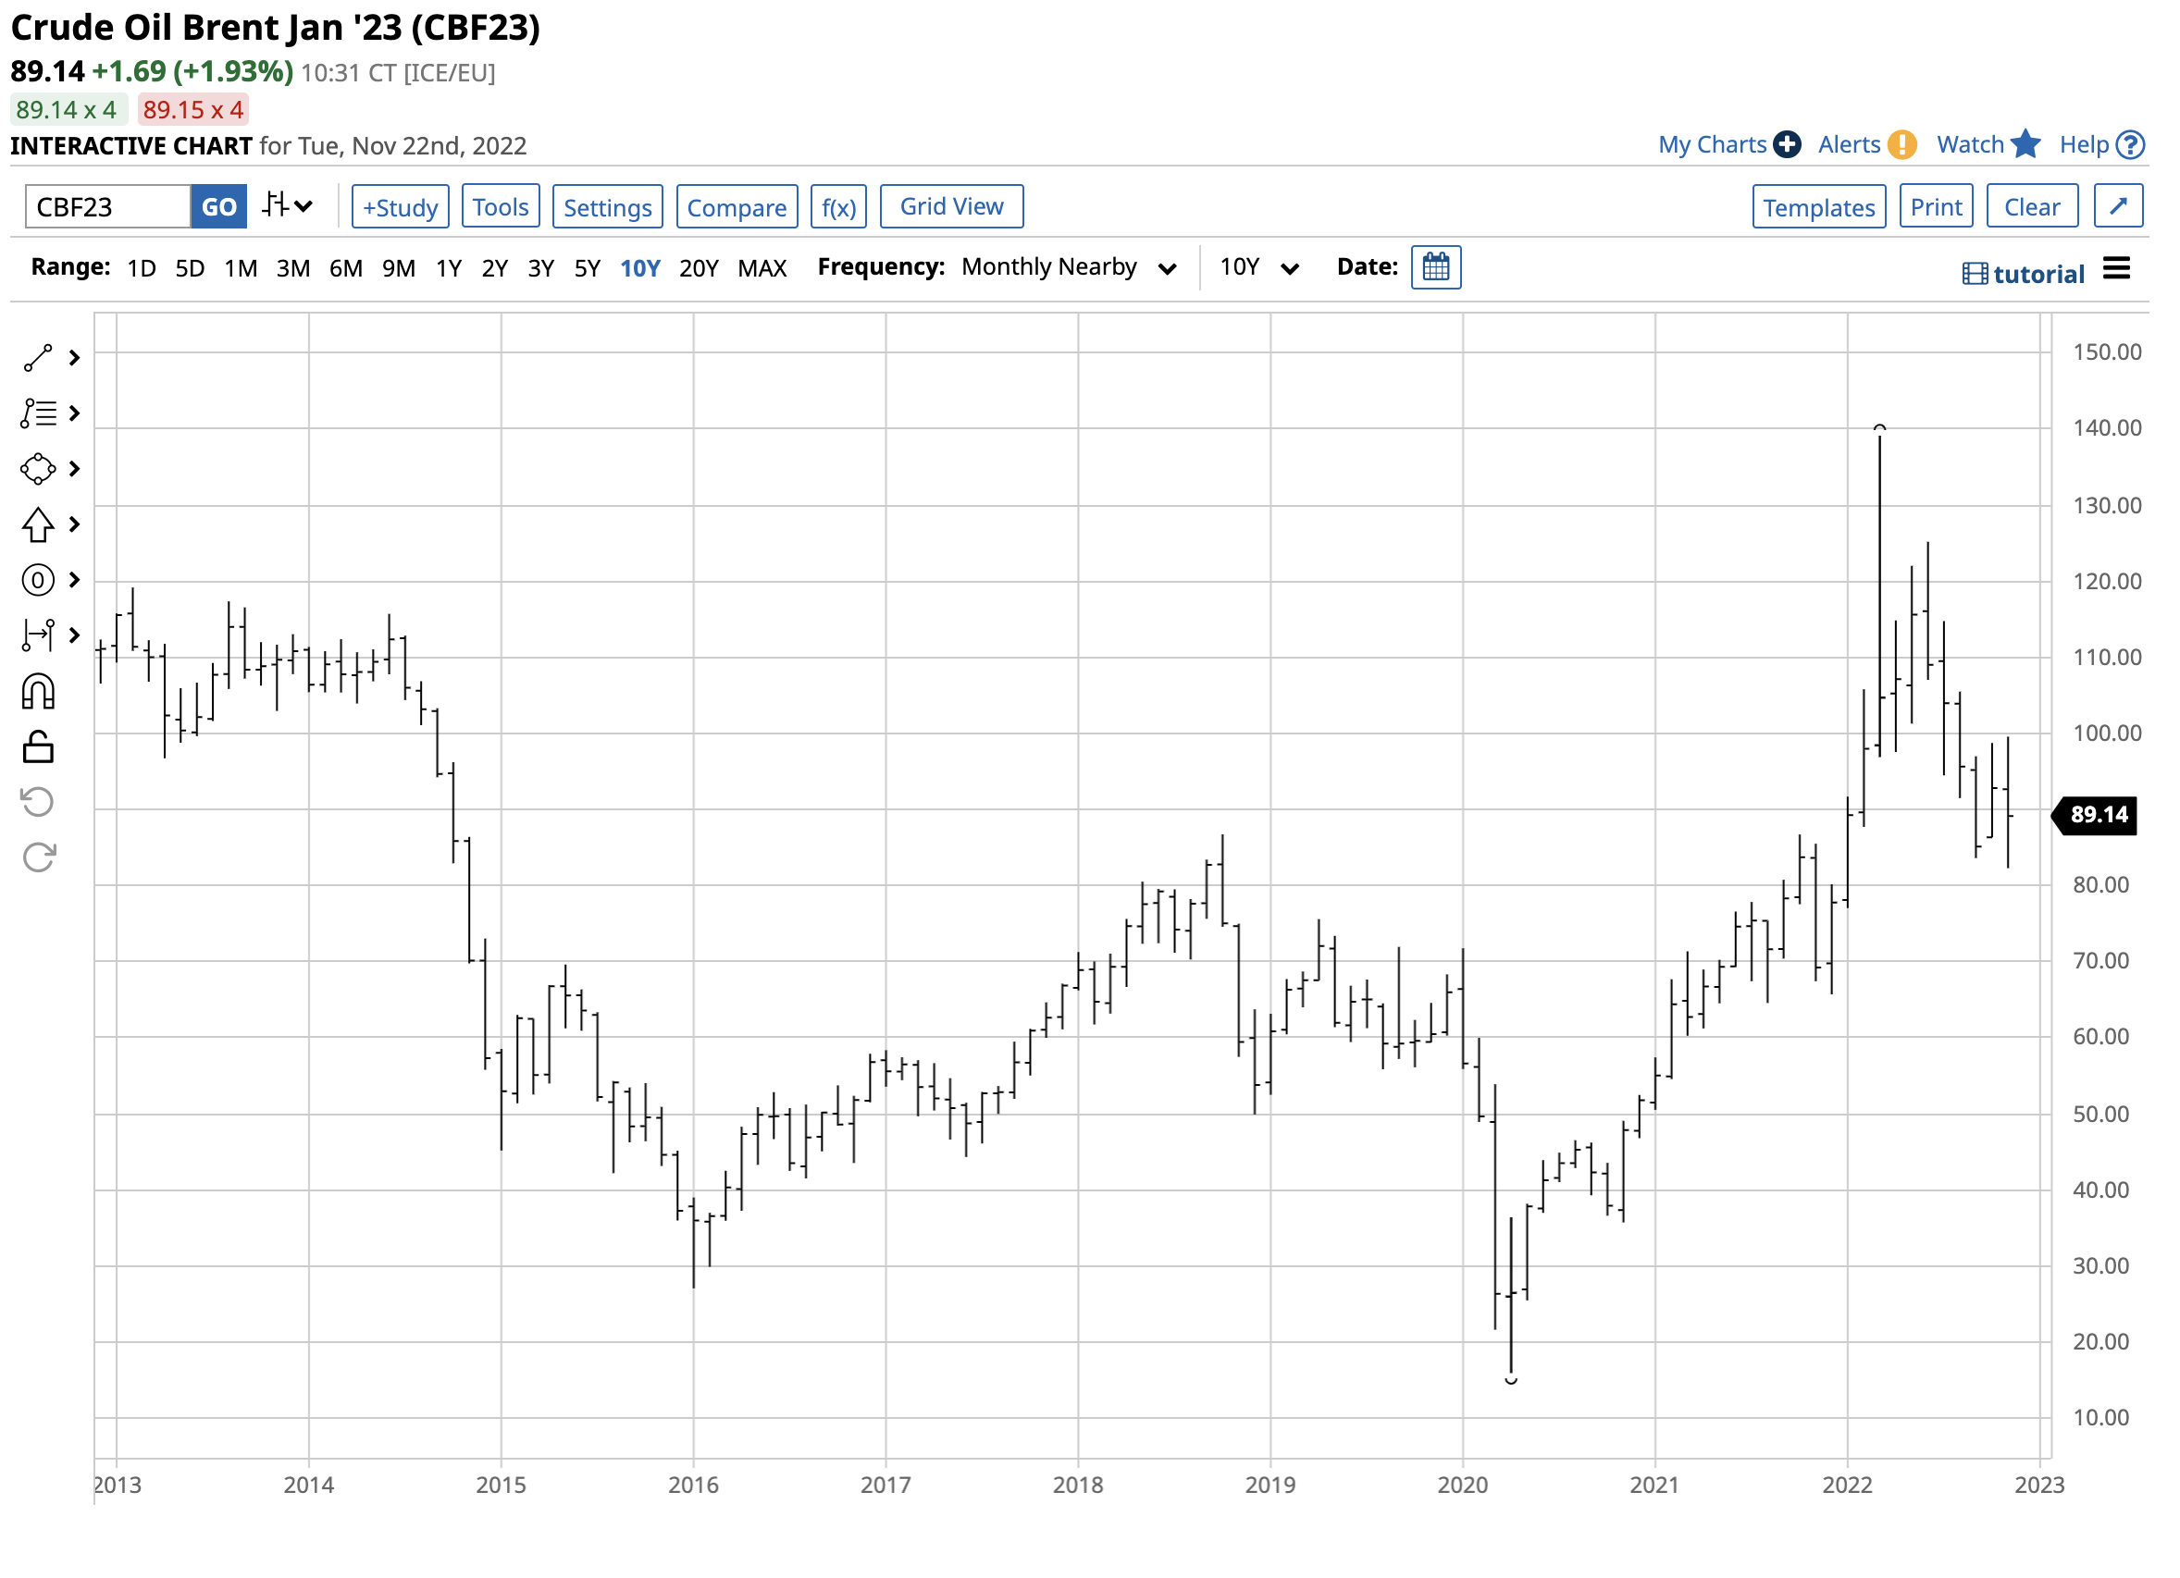Screen dimensions: 2180x1578
Task: Open the hamburger menu icon
Action: [2117, 269]
